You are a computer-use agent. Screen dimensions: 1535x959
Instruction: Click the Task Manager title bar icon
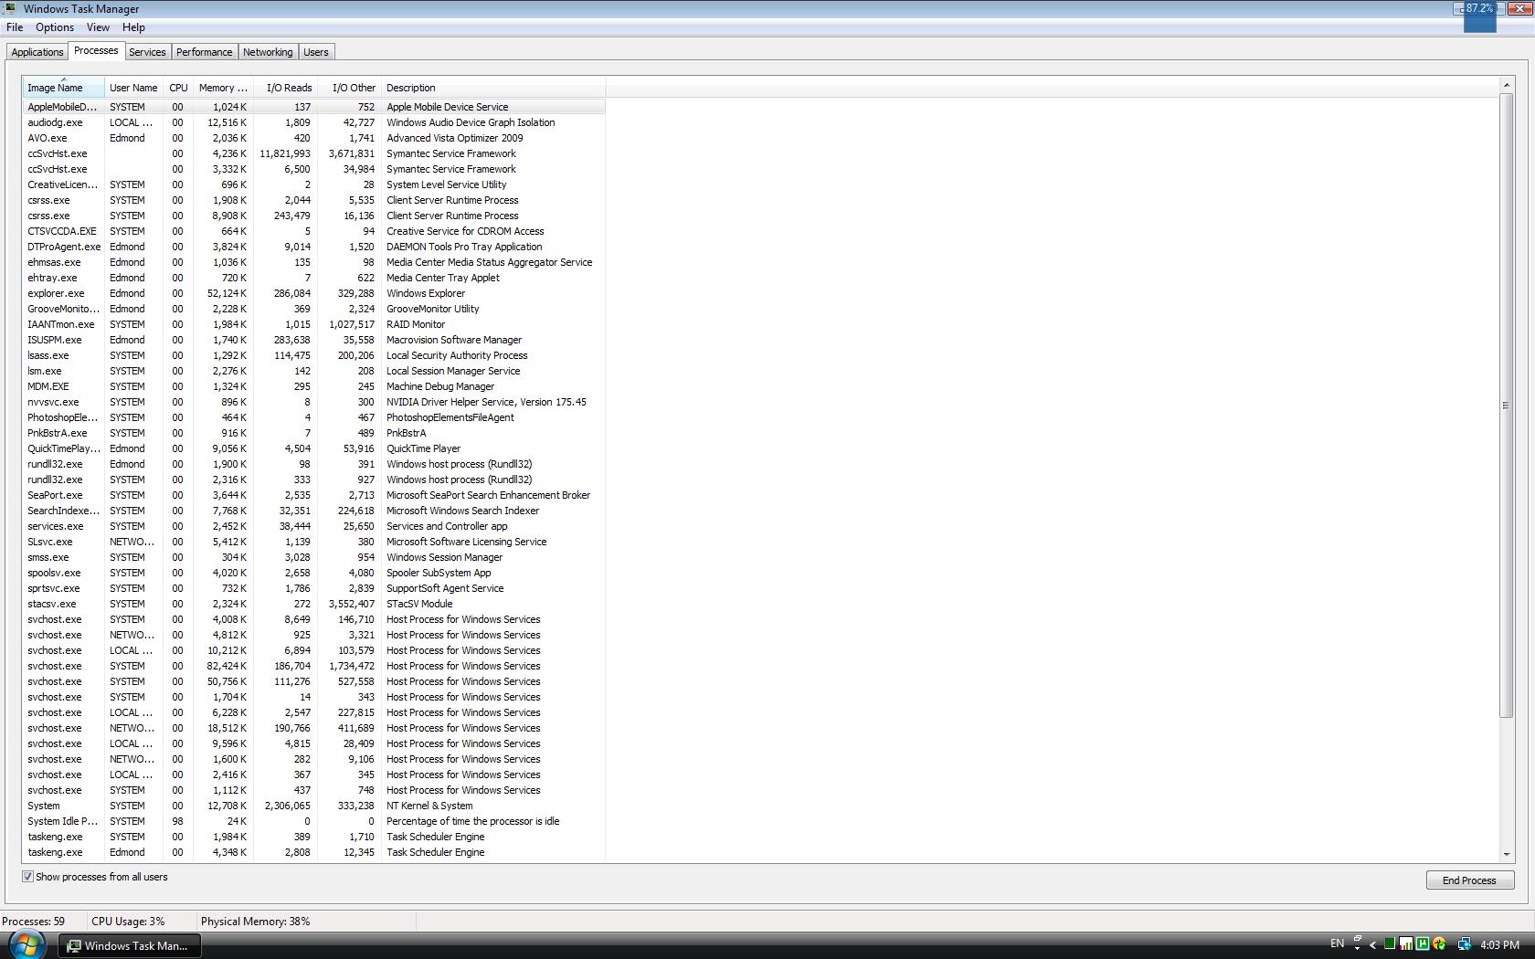tap(10, 8)
